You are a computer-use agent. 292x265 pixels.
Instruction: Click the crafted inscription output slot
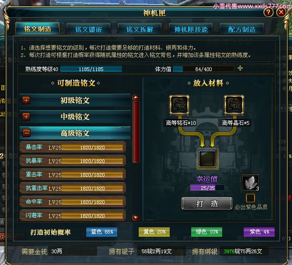click(x=207, y=159)
